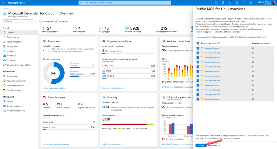Click the sidebar Search box
Viewport: 277px width, 149px height.
click(x=18, y=21)
